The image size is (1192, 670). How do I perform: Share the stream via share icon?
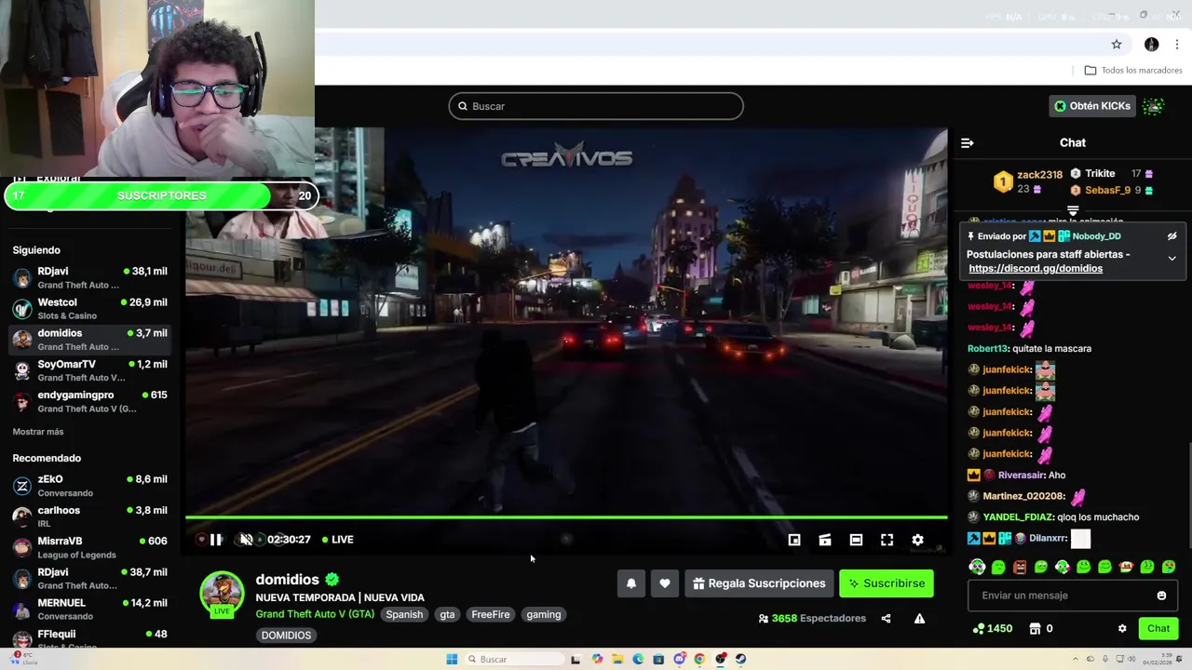(886, 619)
